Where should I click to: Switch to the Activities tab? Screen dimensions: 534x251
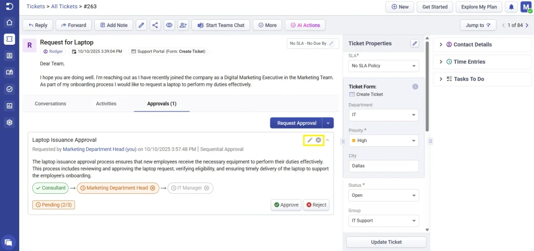point(106,104)
